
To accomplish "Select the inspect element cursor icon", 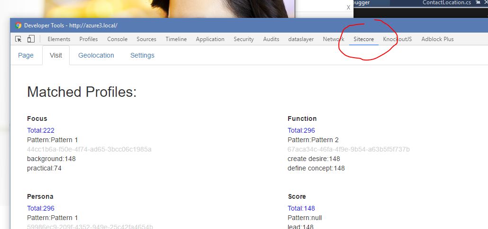I will [18, 39].
